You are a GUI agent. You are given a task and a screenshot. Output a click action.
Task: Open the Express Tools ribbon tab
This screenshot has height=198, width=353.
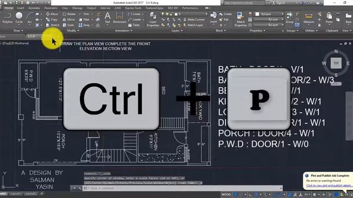[x=133, y=8]
